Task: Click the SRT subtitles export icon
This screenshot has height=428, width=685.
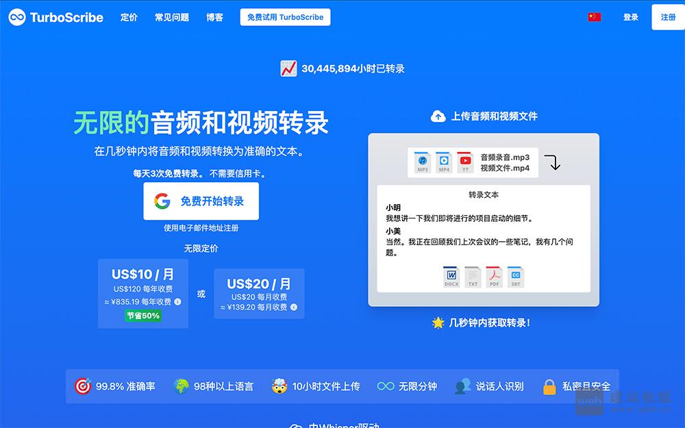Action: click(x=516, y=276)
